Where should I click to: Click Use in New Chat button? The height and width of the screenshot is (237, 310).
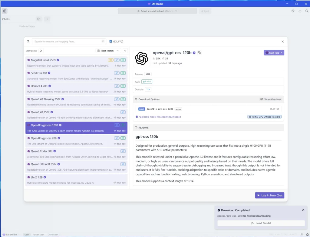(270, 195)
